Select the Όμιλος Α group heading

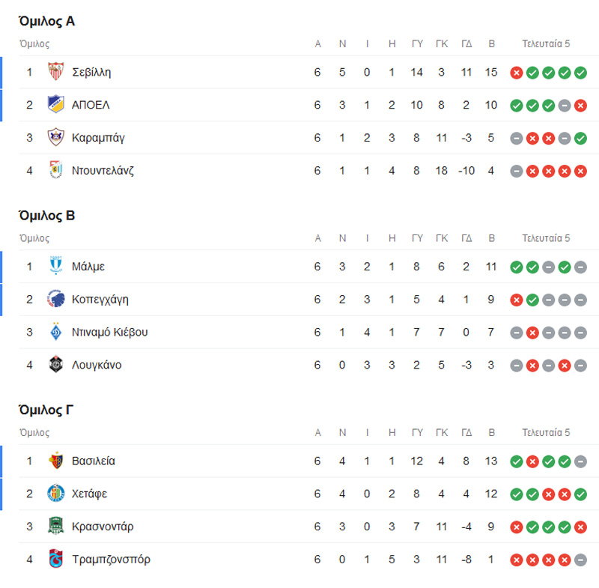point(46,22)
